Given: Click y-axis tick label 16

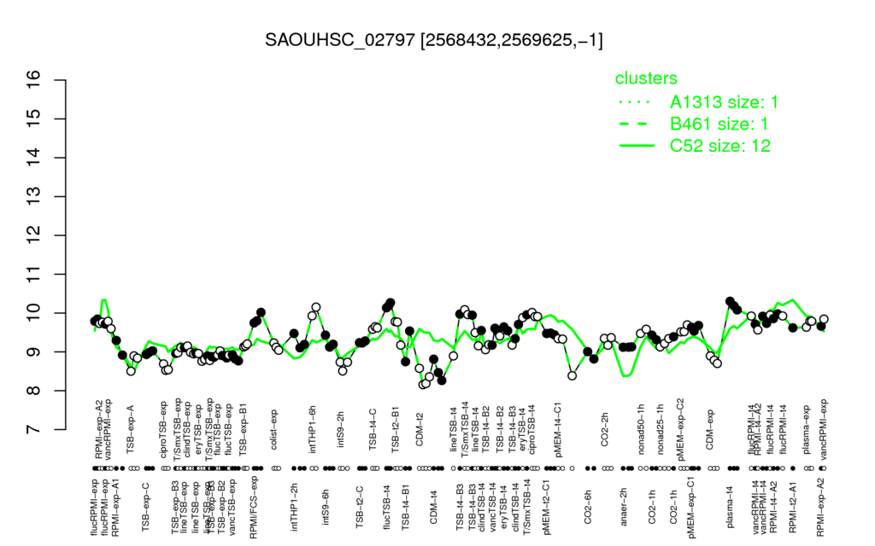Looking at the screenshot, I should pos(33,79).
